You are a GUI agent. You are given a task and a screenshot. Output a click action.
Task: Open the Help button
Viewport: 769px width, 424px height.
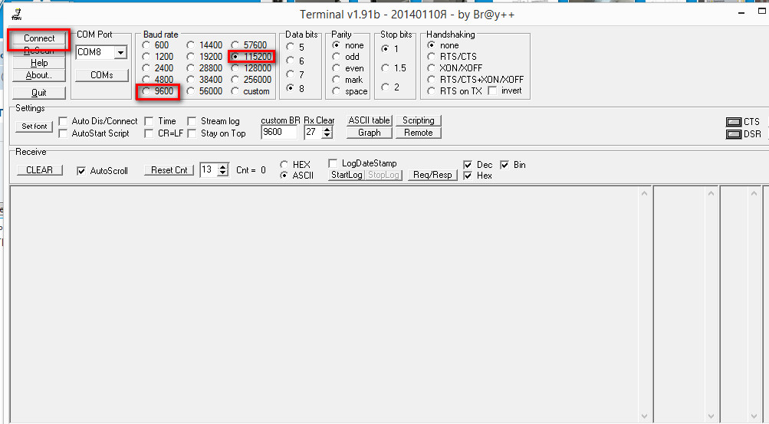(39, 63)
